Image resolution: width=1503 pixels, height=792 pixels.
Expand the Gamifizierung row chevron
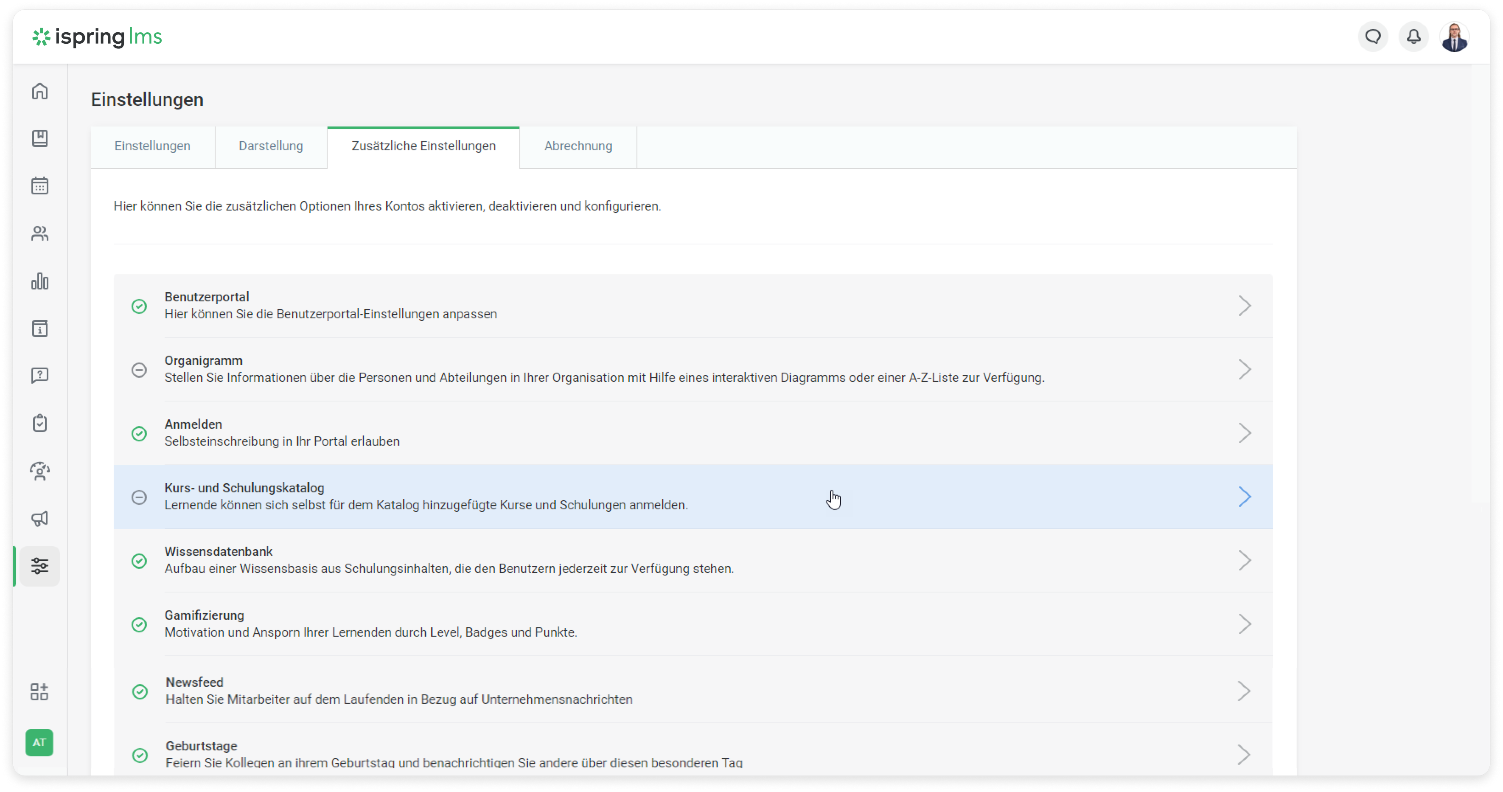coord(1245,624)
